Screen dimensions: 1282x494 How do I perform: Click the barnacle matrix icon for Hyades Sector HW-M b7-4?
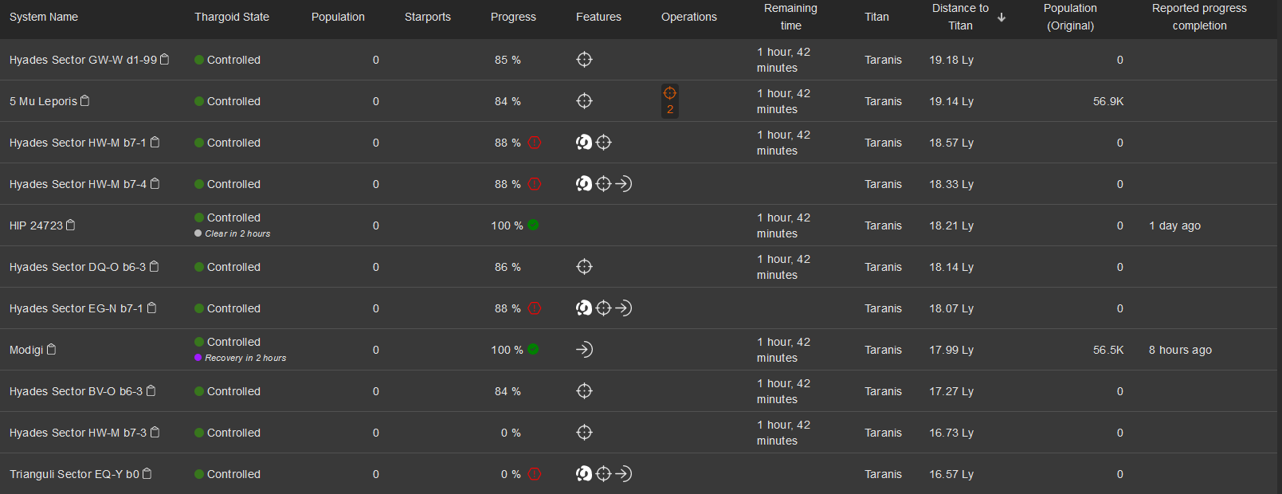pos(584,184)
